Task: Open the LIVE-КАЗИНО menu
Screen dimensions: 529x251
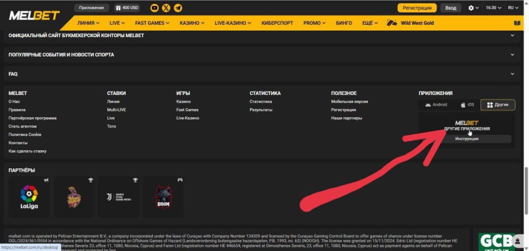Action: [233, 23]
